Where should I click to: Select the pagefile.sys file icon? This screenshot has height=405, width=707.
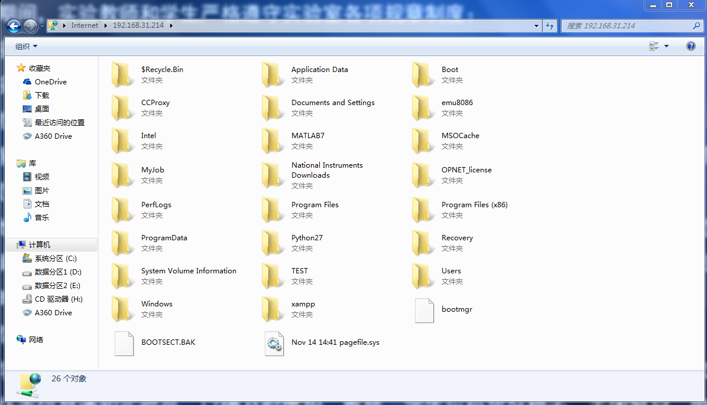tap(274, 344)
